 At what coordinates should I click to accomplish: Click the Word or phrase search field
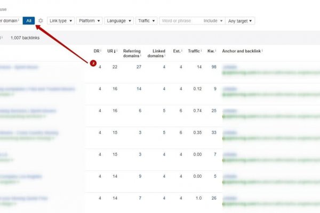tap(180, 21)
